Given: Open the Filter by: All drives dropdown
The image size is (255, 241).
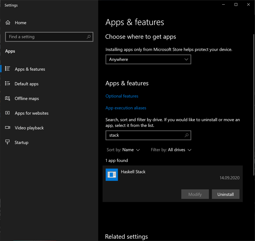Looking at the screenshot, I should pos(171,150).
